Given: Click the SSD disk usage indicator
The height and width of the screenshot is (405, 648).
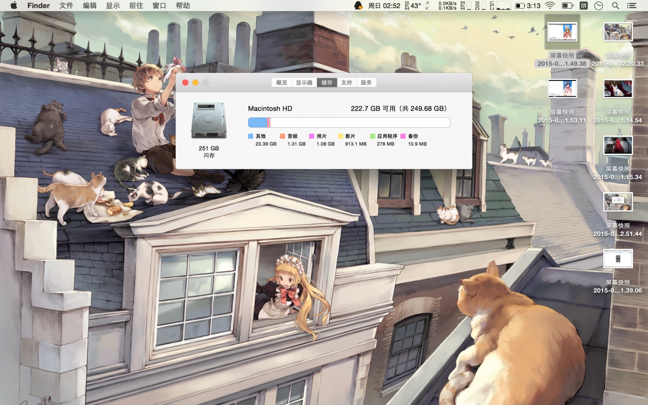Looking at the screenshot, I should pos(480,6).
